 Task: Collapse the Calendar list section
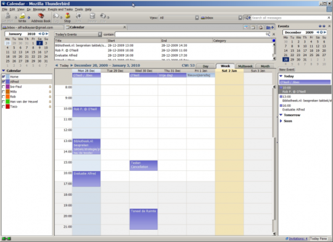click(4, 70)
